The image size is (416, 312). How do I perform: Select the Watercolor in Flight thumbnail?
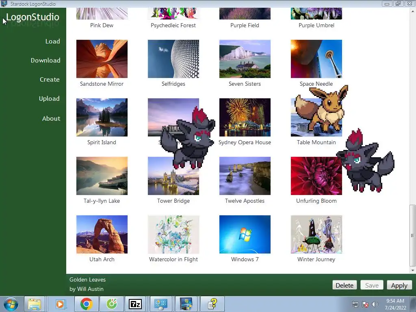[x=173, y=234]
